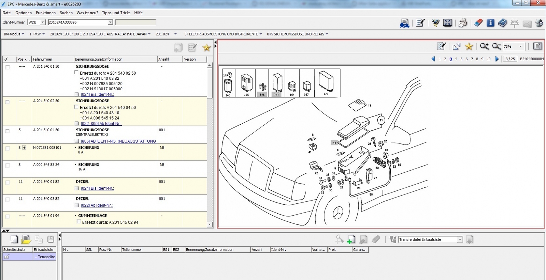Go to picture page 5
The image size is (546, 280).
(461, 59)
